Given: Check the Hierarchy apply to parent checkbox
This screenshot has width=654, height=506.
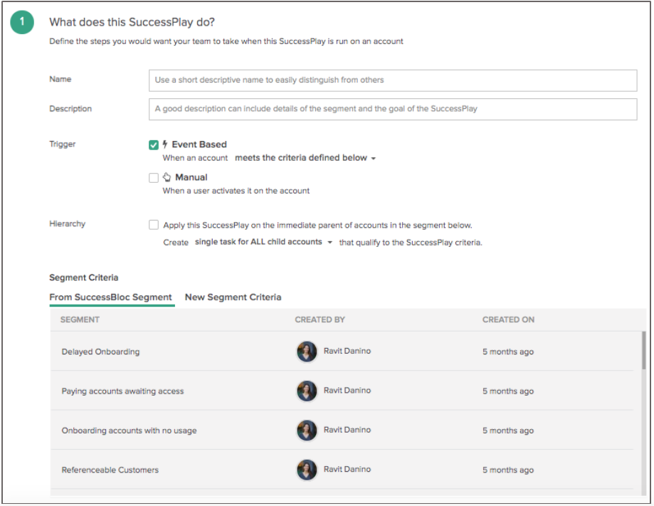Looking at the screenshot, I should coord(154,225).
